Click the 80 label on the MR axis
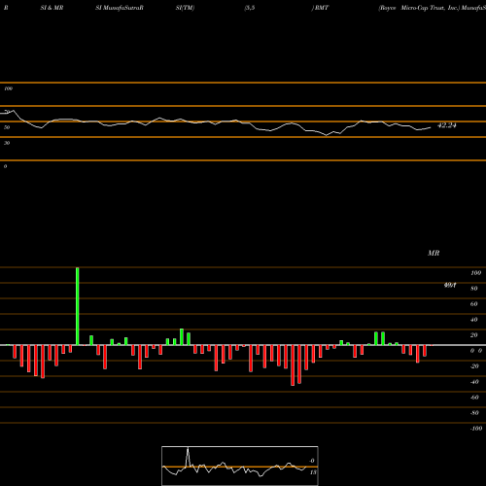 (x=474, y=289)
